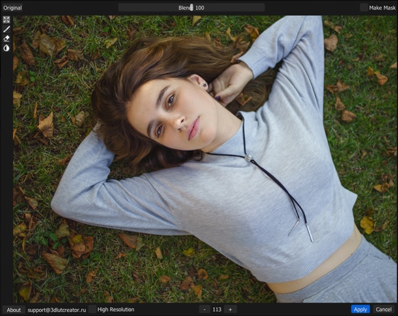Screen dimensions: 398x316
Task: Click the droplet invert mask icon
Action: tap(6, 48)
